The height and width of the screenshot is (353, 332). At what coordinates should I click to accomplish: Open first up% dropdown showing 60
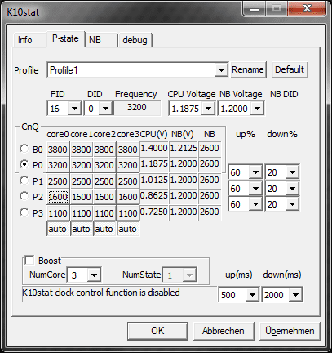tap(255, 172)
